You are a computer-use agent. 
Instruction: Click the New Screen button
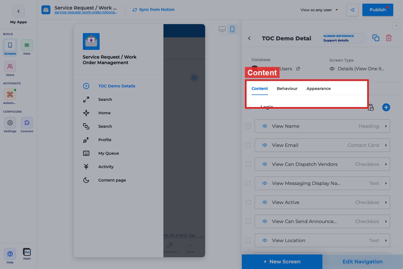click(282, 262)
